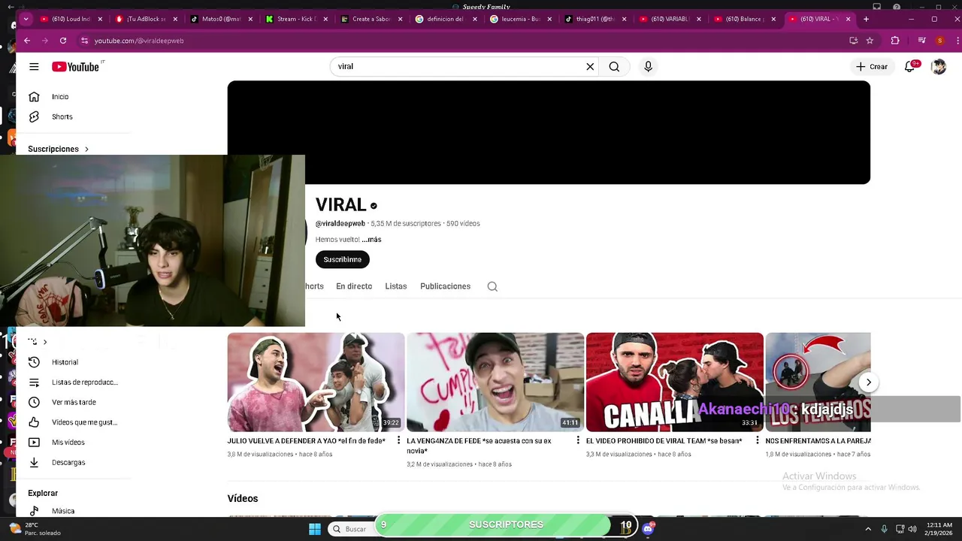Open the account avatar menu
Image resolution: width=962 pixels, height=541 pixels.
(939, 67)
